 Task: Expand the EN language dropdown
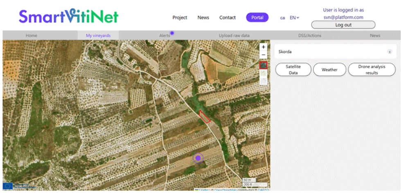pos(294,18)
